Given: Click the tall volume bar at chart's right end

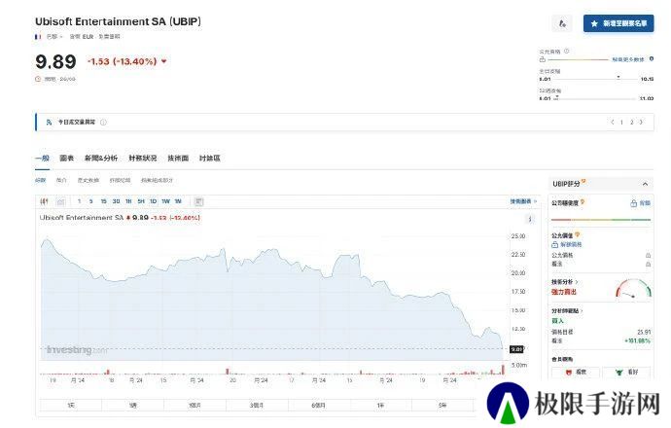Looking at the screenshot, I should coord(503,369).
